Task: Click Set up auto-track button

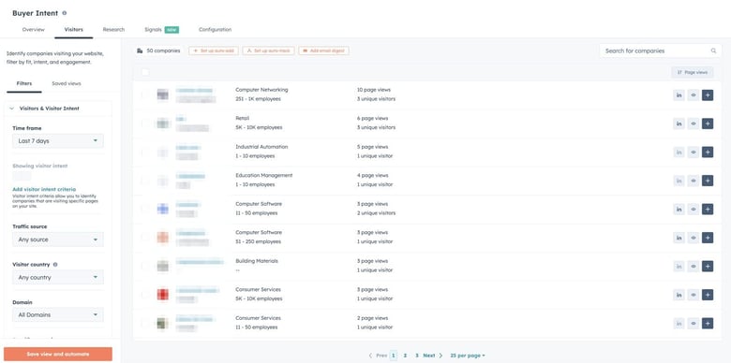Action: coord(269,51)
